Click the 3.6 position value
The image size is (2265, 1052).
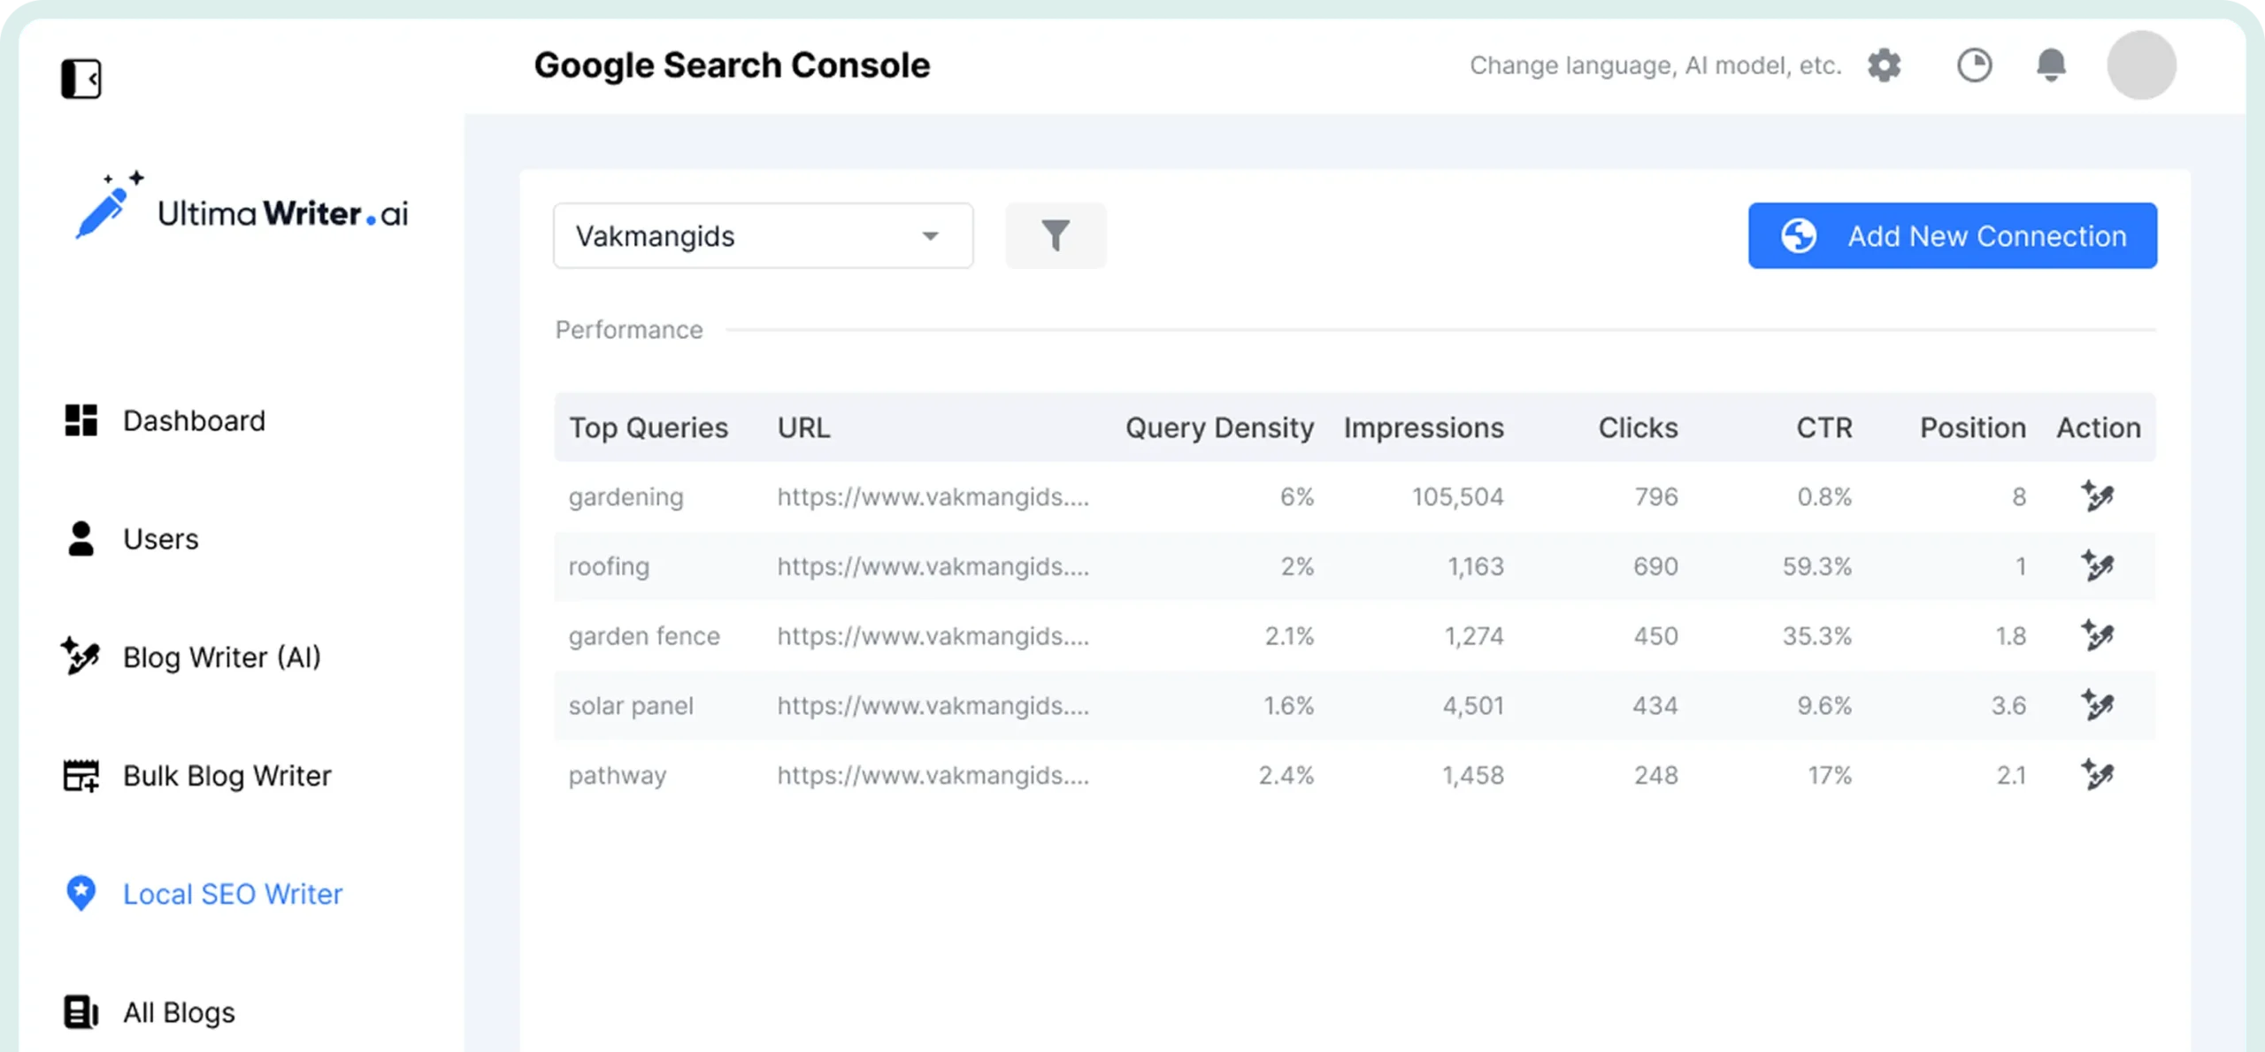(2008, 705)
